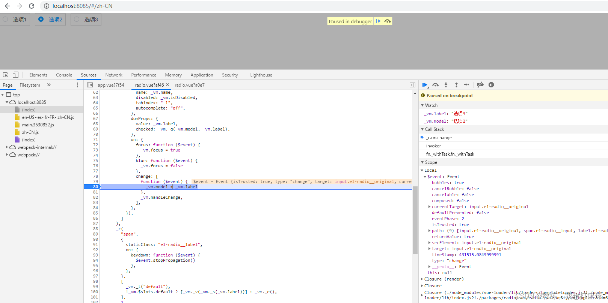Open zh-CN.js in the file tree

tap(30, 132)
